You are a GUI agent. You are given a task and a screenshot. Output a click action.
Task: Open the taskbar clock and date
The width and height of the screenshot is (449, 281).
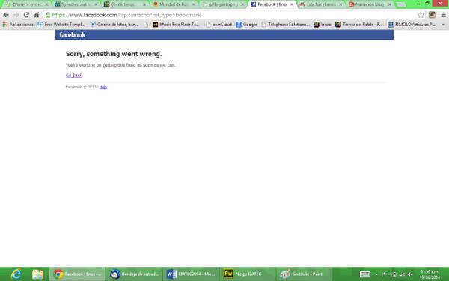(430, 274)
